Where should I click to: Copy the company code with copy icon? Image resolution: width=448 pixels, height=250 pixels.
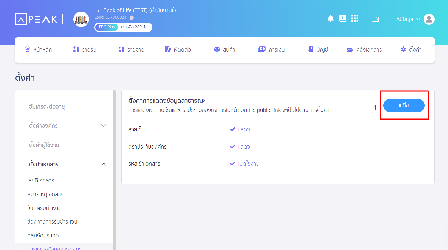132,18
